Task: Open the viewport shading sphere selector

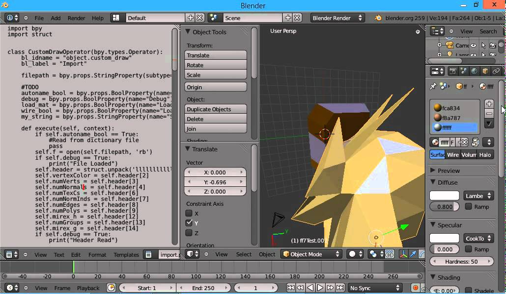Action: tap(355, 254)
